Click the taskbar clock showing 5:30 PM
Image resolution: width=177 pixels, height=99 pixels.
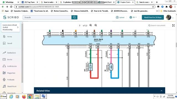pyautogui.click(x=170, y=97)
